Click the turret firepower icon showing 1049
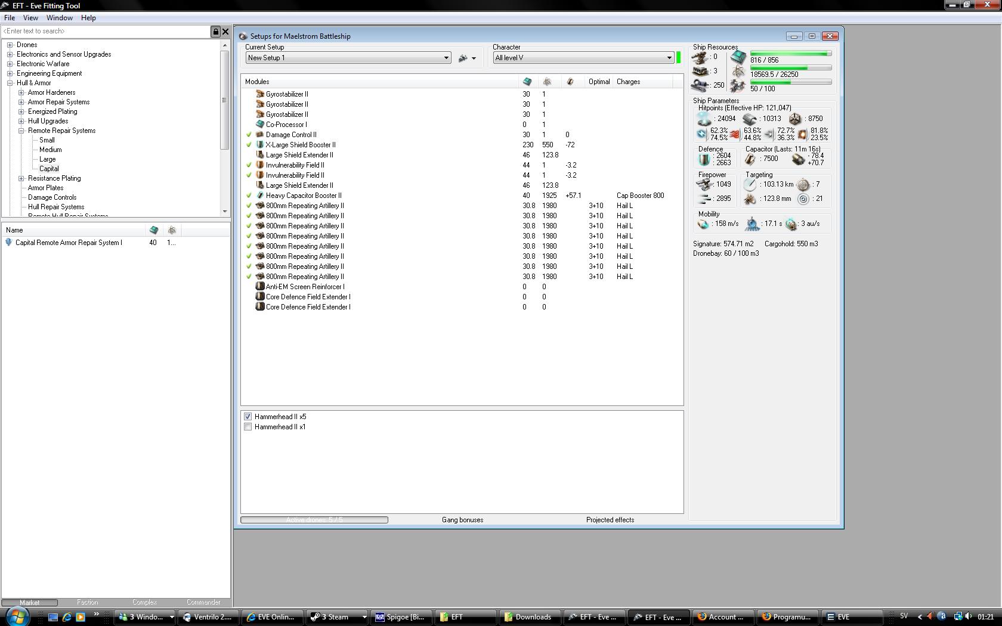The height and width of the screenshot is (626, 1002). 704,185
